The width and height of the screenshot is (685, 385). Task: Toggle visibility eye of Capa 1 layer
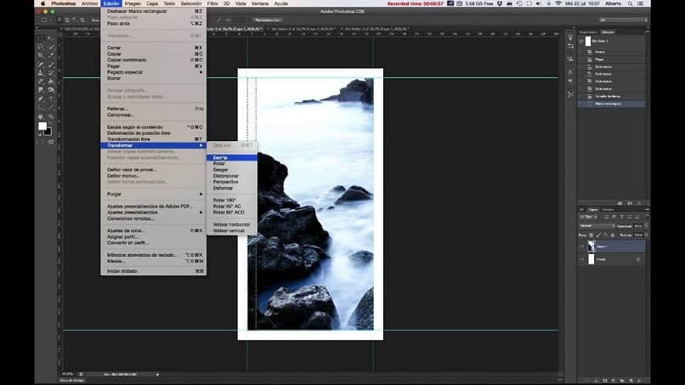[x=582, y=246]
